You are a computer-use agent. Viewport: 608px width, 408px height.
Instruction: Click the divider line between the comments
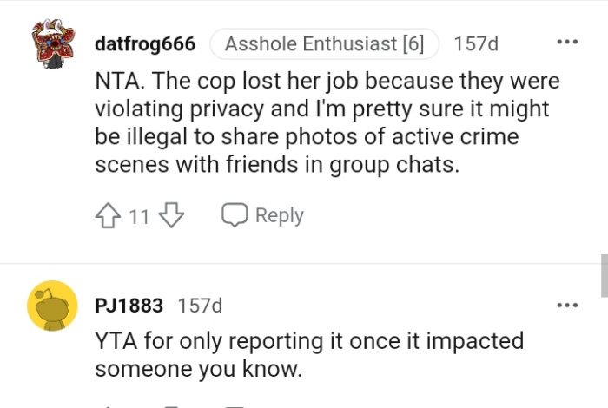coord(304,264)
